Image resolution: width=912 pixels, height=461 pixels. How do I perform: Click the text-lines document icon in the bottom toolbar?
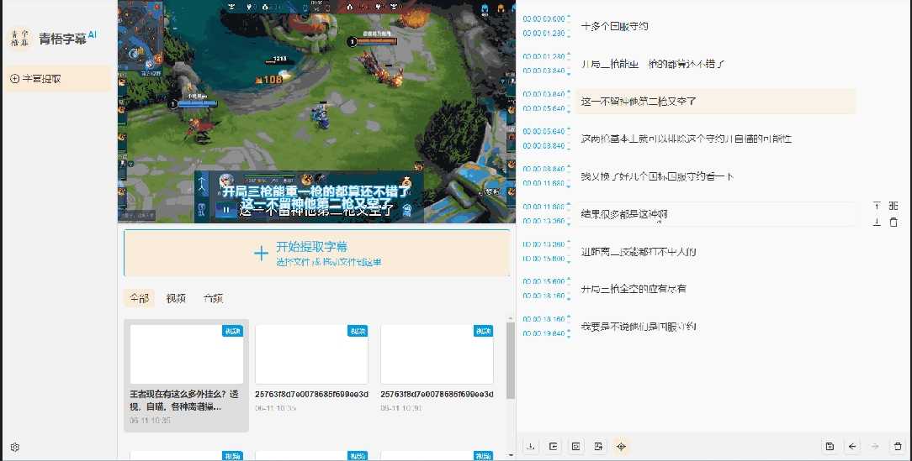point(575,446)
